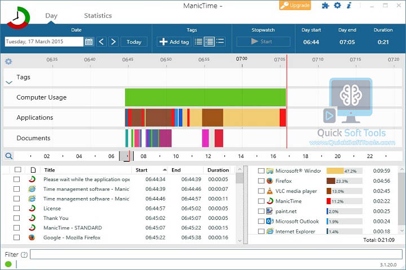This screenshot has width=406, height=270.
Task: Check Google - Mozilla Firefox row checkbox
Action: point(16,237)
